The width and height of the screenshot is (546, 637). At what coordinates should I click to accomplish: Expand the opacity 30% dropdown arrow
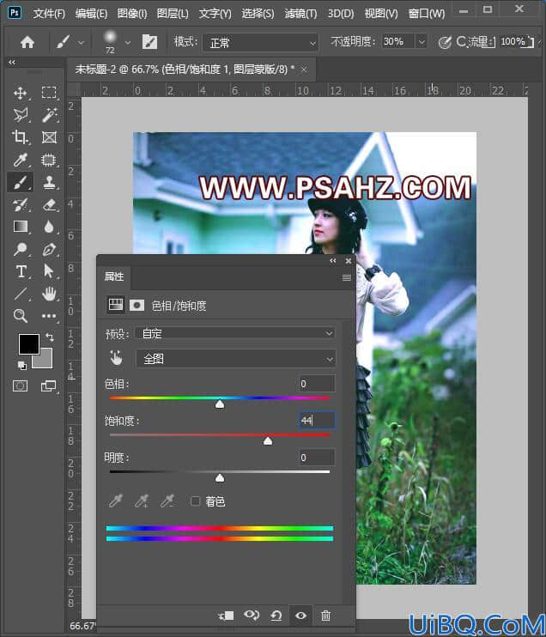point(422,41)
